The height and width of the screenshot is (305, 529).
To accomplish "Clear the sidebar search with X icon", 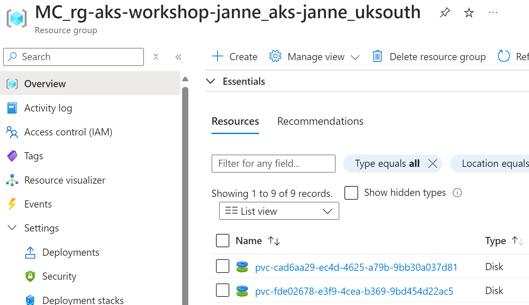I will pos(155,57).
